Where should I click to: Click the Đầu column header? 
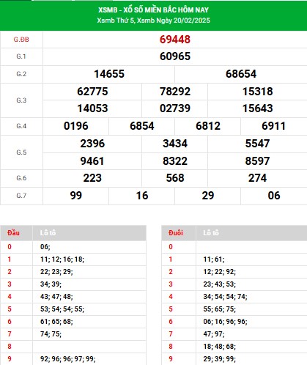coord(13,233)
